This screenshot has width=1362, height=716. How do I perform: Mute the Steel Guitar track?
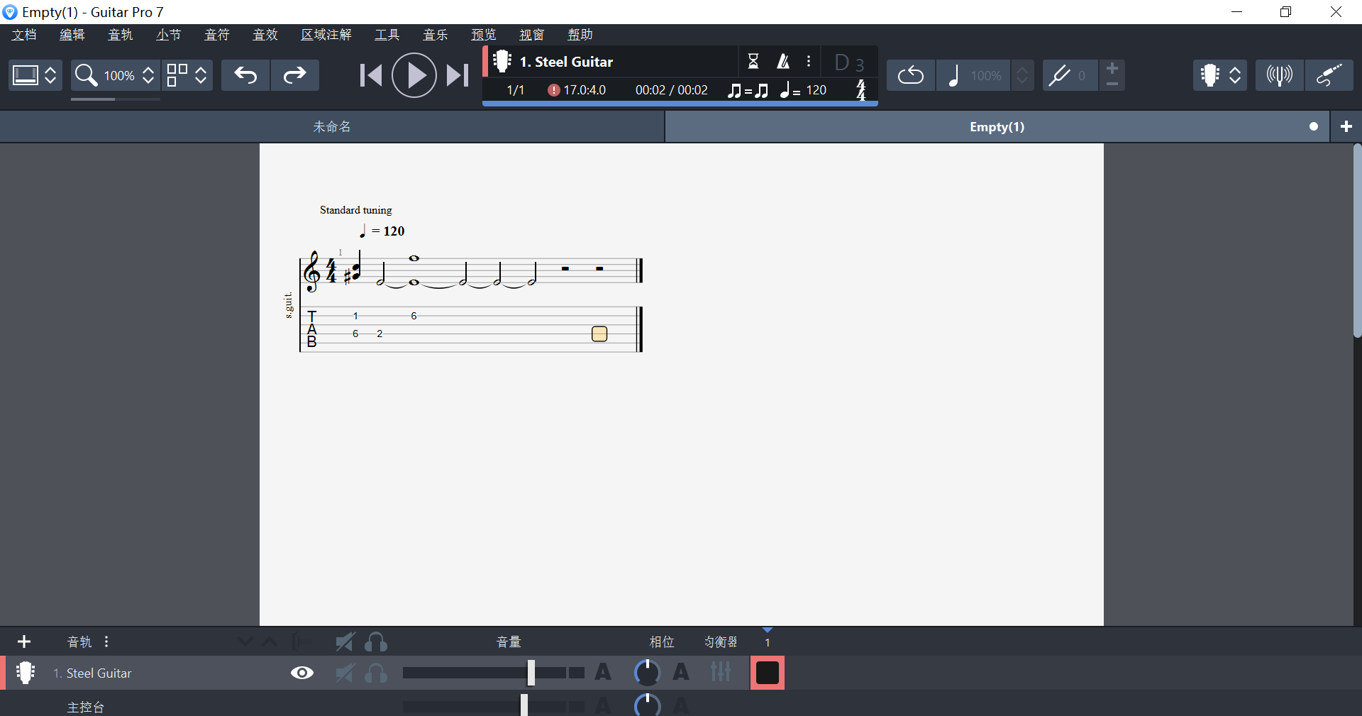[345, 673]
